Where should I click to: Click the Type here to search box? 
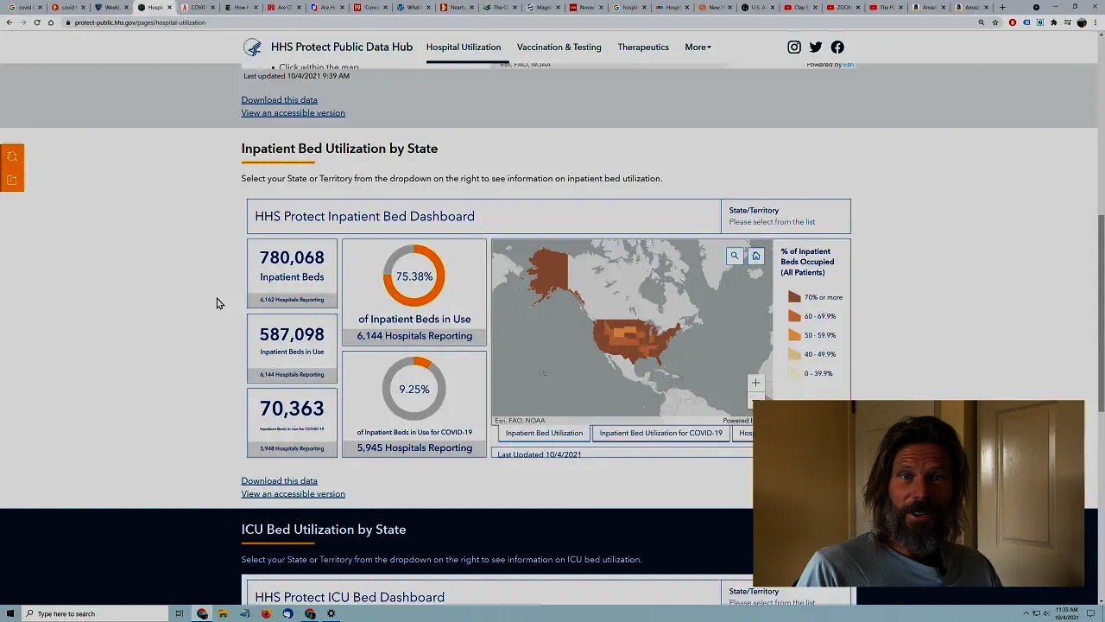tap(95, 613)
